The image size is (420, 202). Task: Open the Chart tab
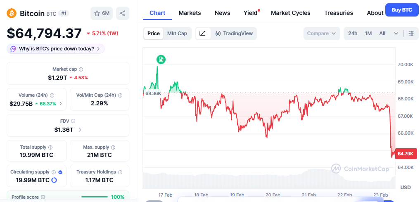tap(157, 13)
